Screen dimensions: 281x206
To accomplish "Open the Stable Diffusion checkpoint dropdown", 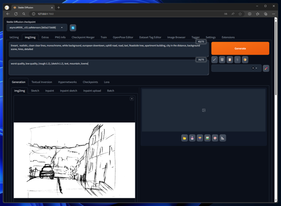I will [37, 28].
